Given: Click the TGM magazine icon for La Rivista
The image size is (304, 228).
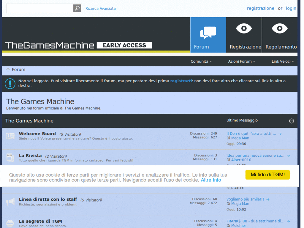Looking at the screenshot, I should click(x=10, y=158).
